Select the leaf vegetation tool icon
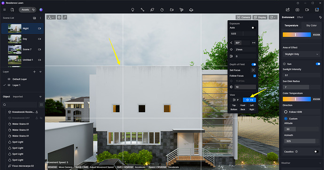 click(152, 10)
